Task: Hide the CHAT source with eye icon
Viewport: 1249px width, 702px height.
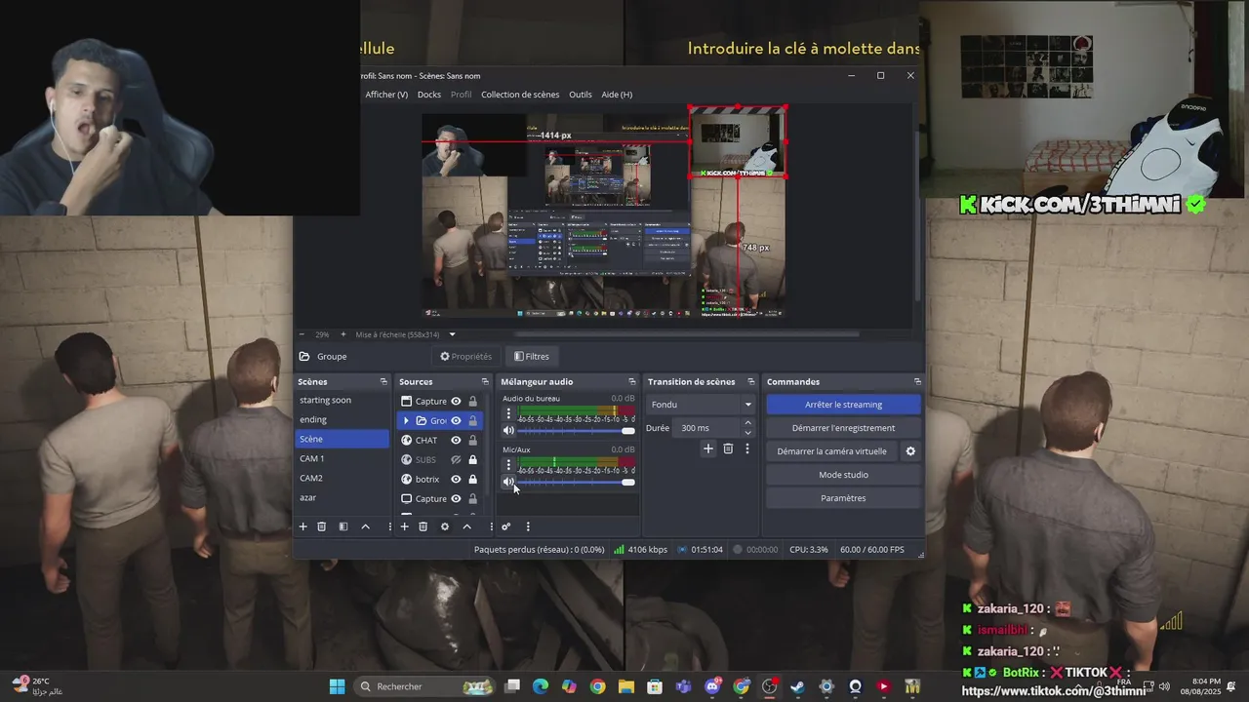Action: (456, 440)
